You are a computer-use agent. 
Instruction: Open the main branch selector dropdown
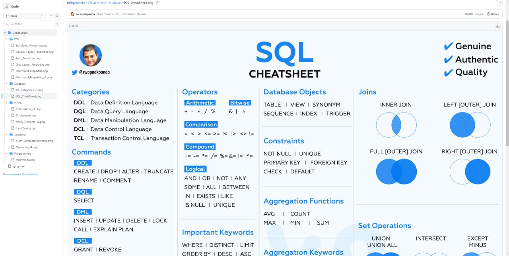(25, 16)
